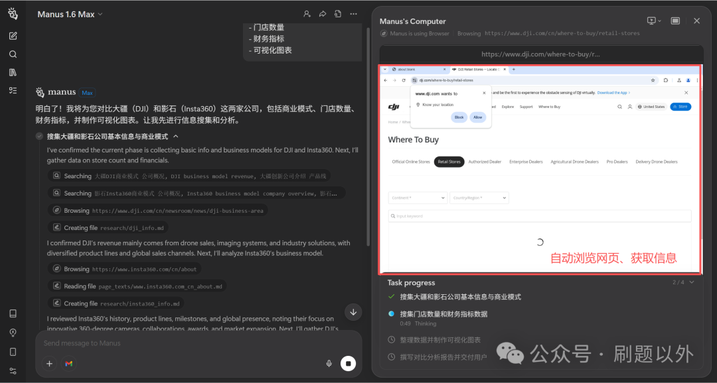The height and width of the screenshot is (383, 717).
Task: Start a new task from the sidebar pencil icon
Action: (13, 35)
